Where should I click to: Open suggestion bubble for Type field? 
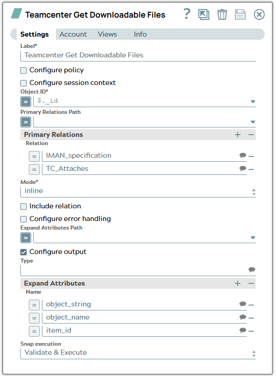pyautogui.click(x=252, y=270)
